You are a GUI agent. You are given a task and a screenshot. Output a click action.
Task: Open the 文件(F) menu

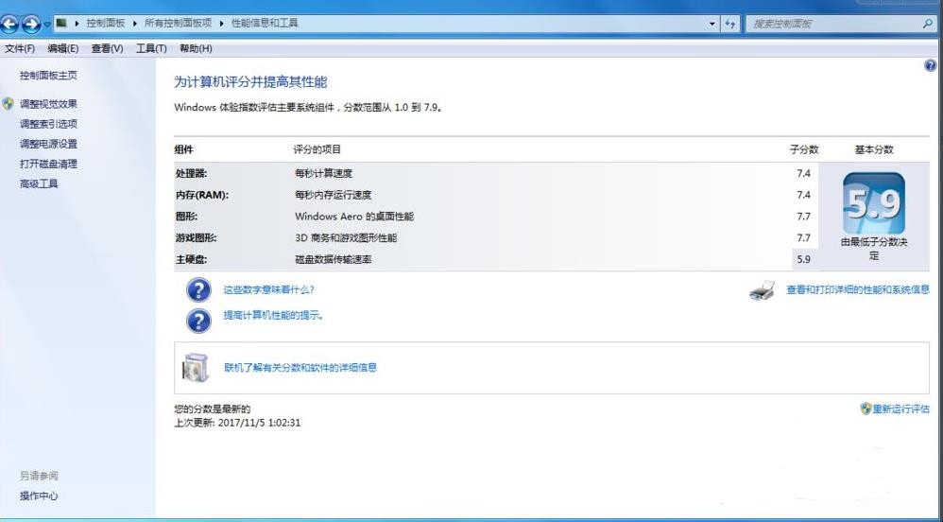tap(20, 49)
